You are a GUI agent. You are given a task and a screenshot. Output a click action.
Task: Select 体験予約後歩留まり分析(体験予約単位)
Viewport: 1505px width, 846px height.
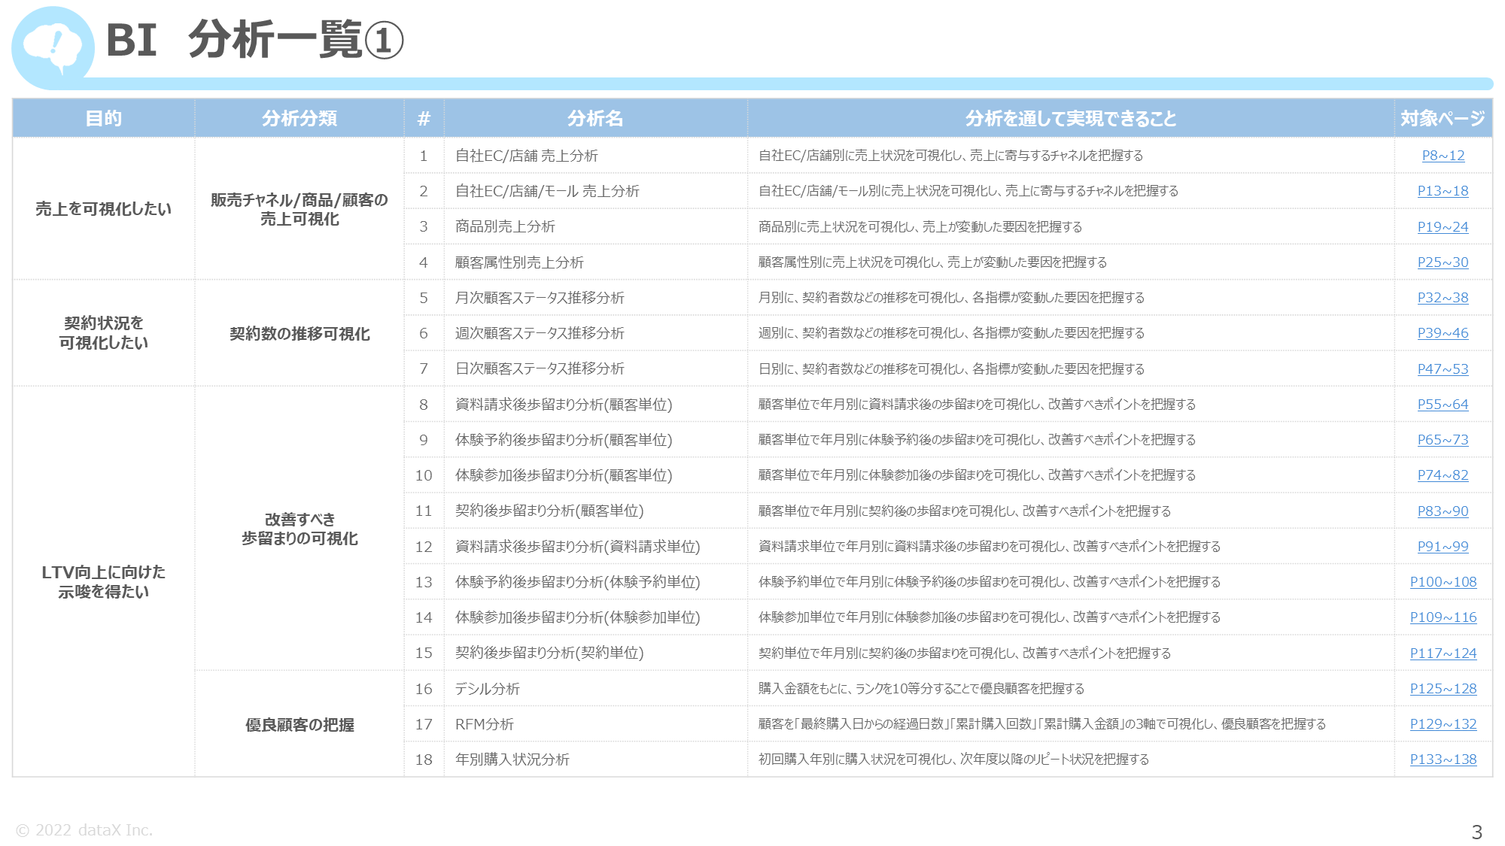point(578,582)
